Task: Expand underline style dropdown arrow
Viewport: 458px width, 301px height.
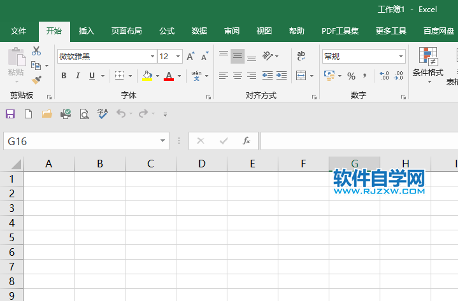Action: tap(103, 76)
